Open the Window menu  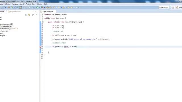pos(40,4)
